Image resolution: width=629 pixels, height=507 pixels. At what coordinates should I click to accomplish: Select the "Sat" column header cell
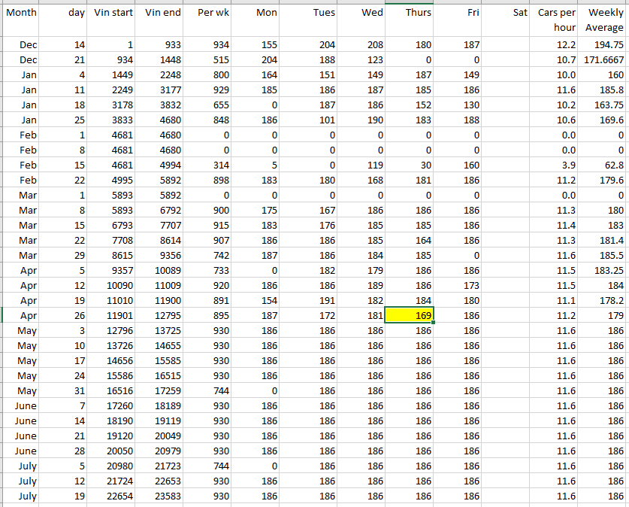pyautogui.click(x=507, y=14)
